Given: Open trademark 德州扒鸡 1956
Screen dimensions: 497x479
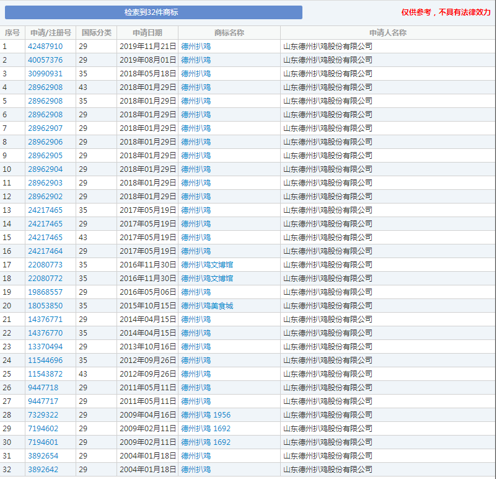Looking at the screenshot, I should coord(206,415).
